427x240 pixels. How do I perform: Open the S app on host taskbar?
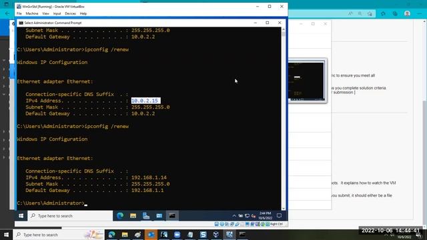tap(203, 235)
